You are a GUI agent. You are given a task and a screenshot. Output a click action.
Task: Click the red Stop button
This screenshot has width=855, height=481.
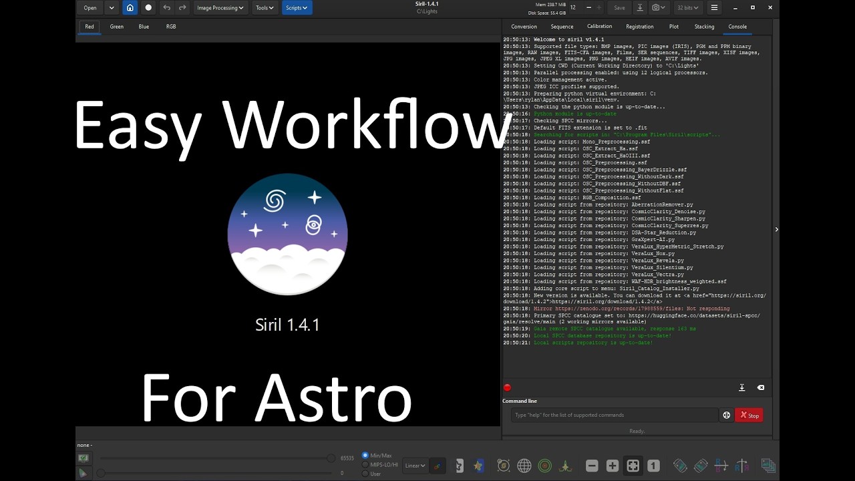pos(749,415)
